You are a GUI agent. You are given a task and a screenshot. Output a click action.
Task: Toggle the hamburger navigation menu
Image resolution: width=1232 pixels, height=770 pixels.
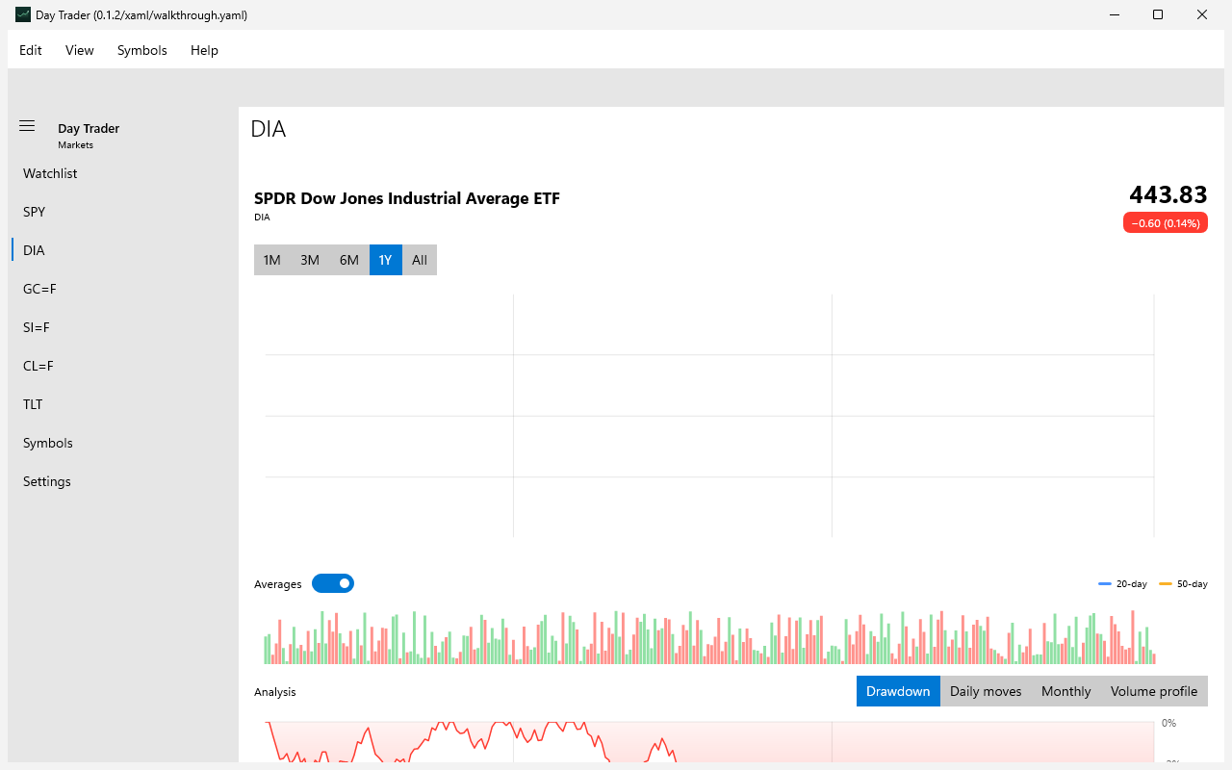point(27,126)
